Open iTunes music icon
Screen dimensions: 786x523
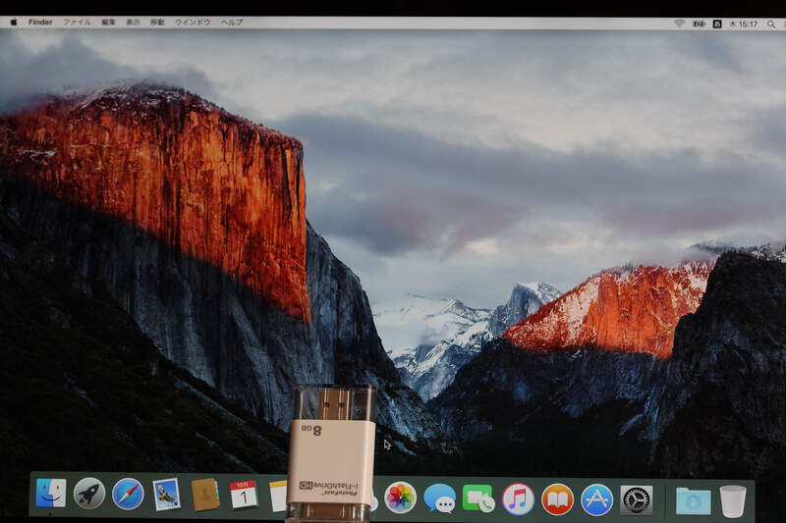click(518, 498)
